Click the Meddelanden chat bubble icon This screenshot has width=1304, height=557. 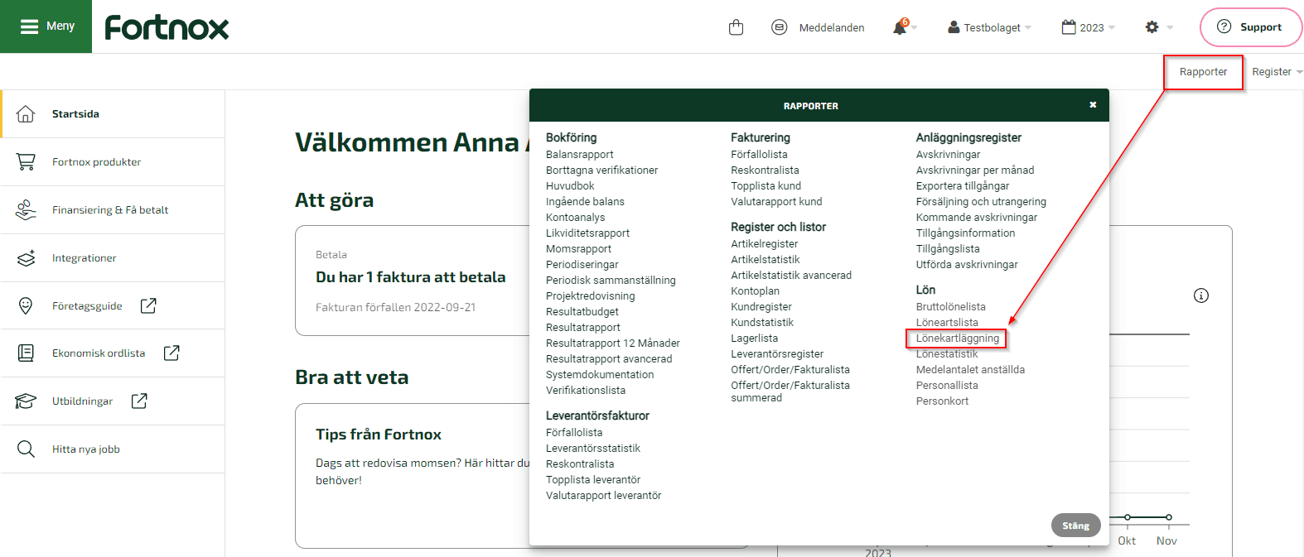point(779,27)
